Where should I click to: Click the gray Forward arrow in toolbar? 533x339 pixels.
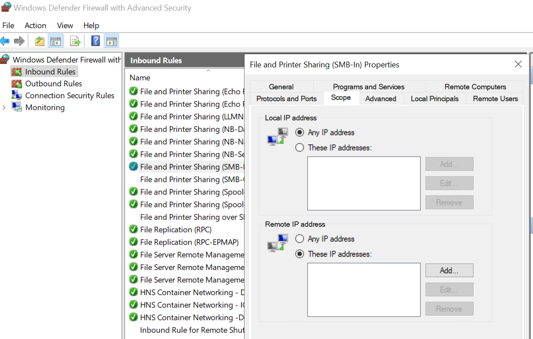tap(19, 41)
